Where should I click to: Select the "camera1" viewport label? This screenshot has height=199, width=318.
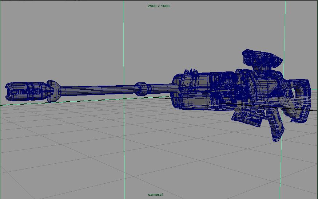(x=156, y=195)
